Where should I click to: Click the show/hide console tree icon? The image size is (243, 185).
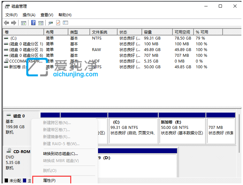point(24,23)
